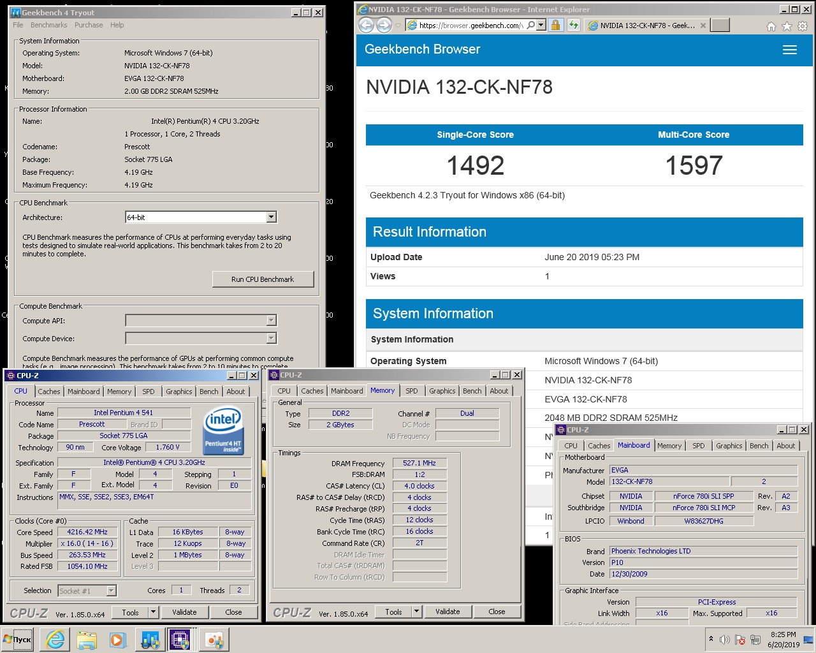816x653 pixels.
Task: Open IE Favorites star
Action: pyautogui.click(x=787, y=26)
